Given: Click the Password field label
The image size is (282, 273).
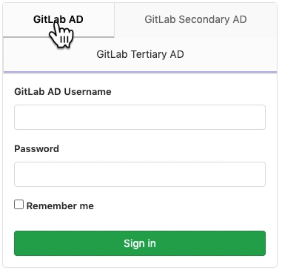Looking at the screenshot, I should coord(37,149).
